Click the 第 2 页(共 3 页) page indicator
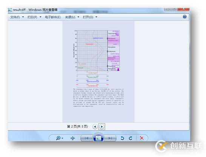This screenshot has height=157, width=206. coord(77,127)
